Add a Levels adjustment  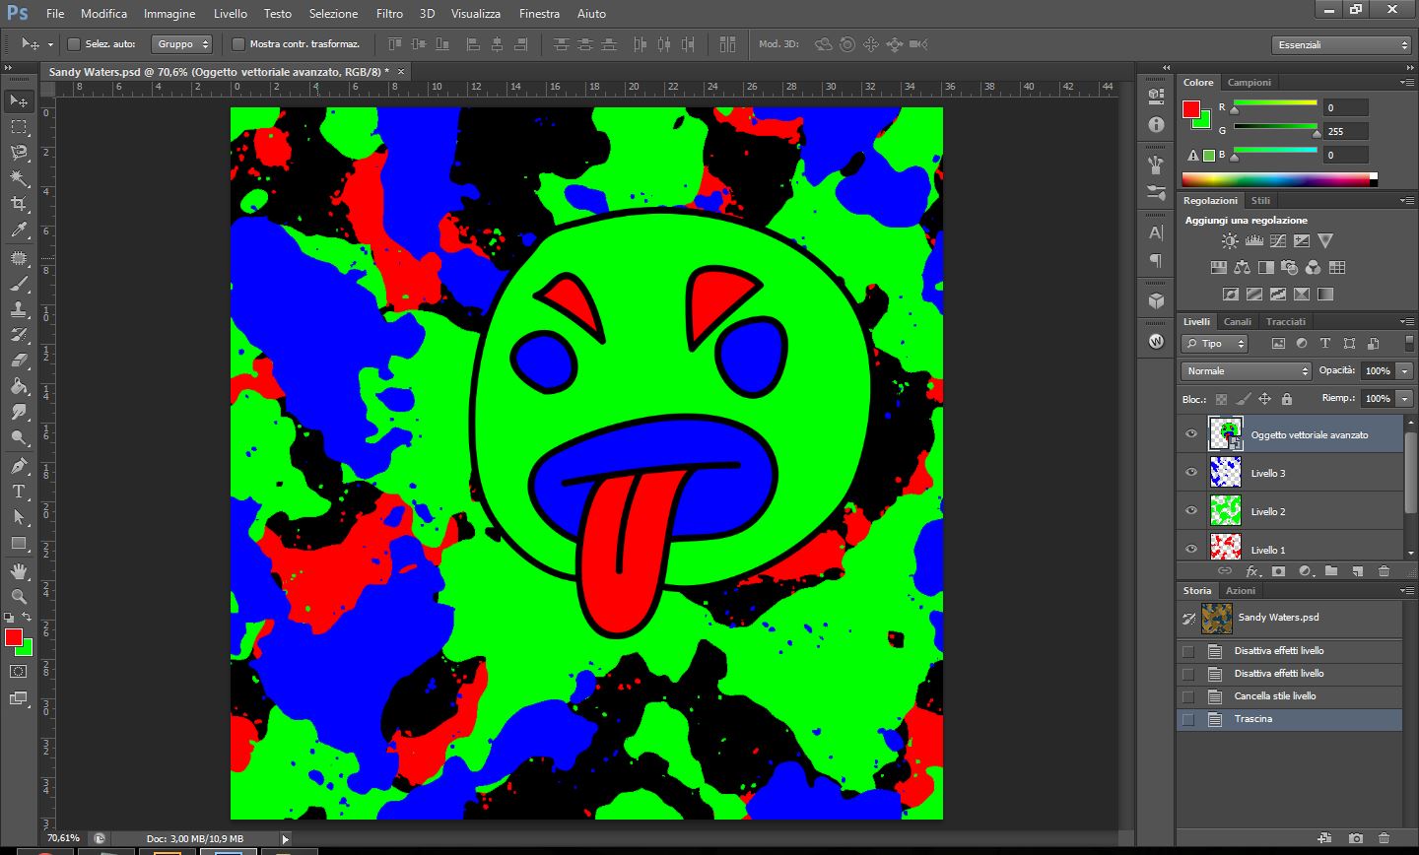click(x=1254, y=240)
